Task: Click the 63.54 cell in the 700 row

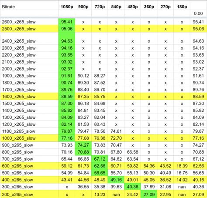Action: (x=133, y=159)
